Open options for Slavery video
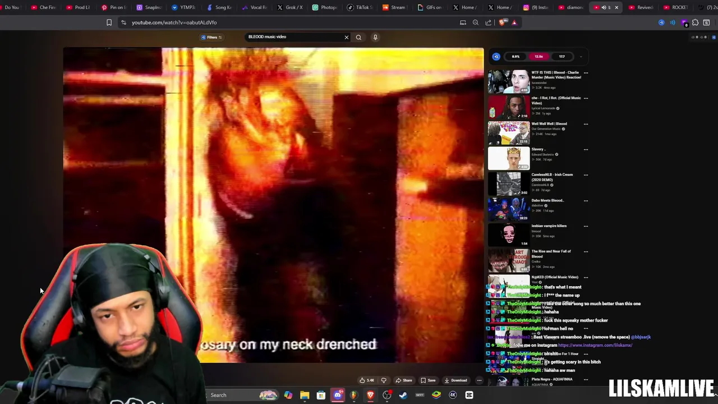718x404 pixels. [x=586, y=149]
